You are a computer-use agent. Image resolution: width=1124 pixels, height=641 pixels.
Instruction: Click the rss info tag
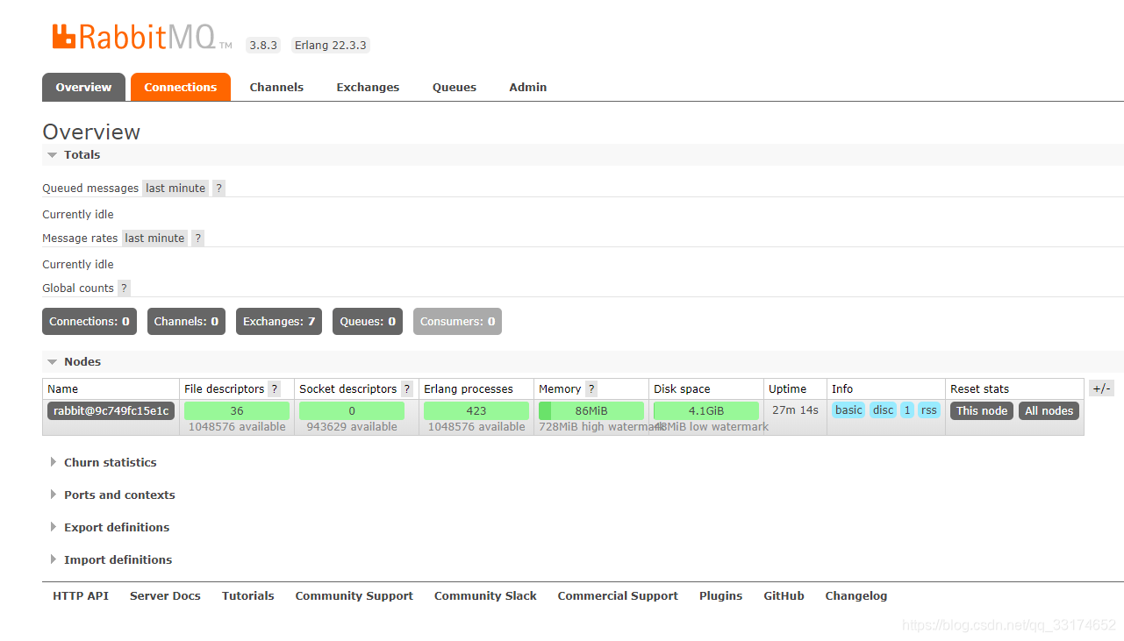(x=929, y=410)
